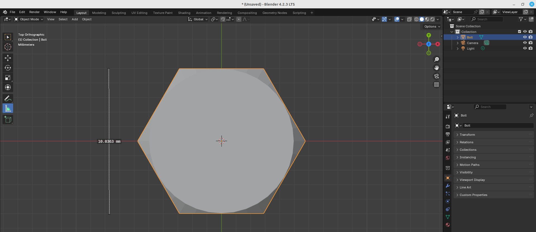Switch to the Modeling workspace tab

(99, 13)
